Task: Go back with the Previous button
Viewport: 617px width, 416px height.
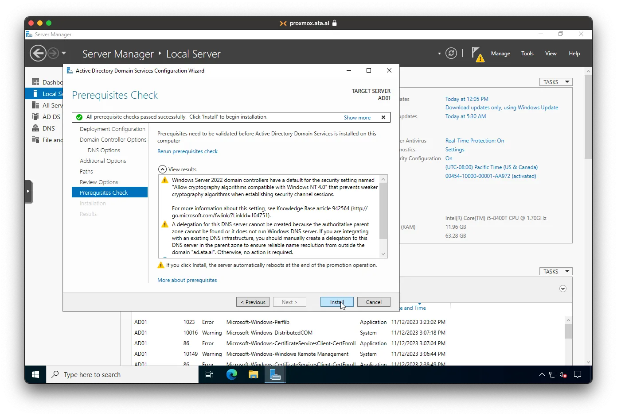Action: pyautogui.click(x=253, y=302)
